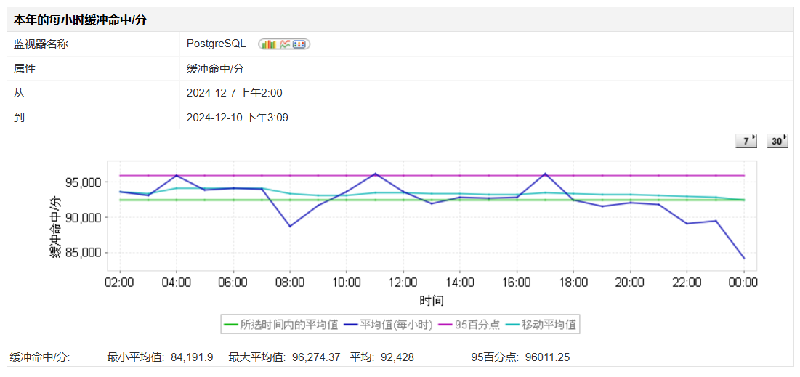Show the last 7 days report
800x377 pixels.
point(746,141)
